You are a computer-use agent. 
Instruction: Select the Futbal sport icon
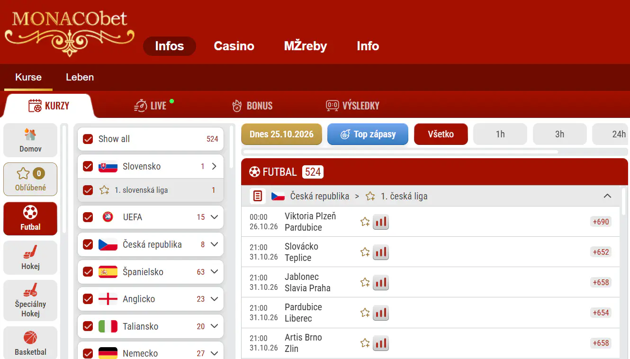(x=30, y=219)
